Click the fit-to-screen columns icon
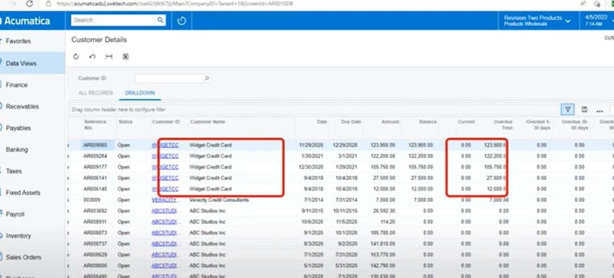 point(109,57)
